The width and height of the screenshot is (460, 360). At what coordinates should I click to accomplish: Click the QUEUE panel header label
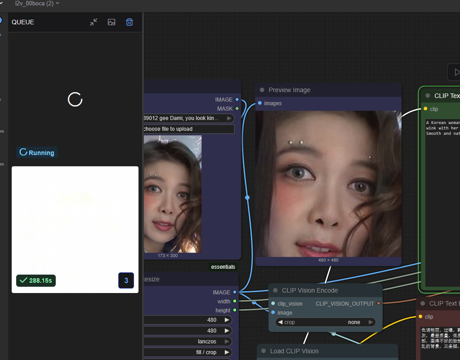pyautogui.click(x=22, y=22)
